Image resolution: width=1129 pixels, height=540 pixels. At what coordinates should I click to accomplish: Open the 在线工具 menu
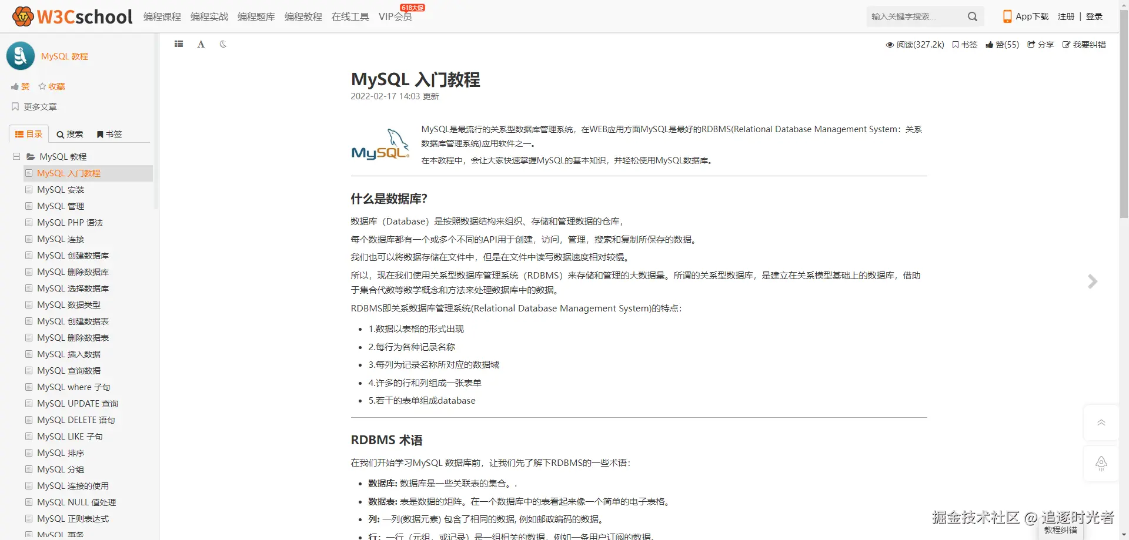pos(350,16)
